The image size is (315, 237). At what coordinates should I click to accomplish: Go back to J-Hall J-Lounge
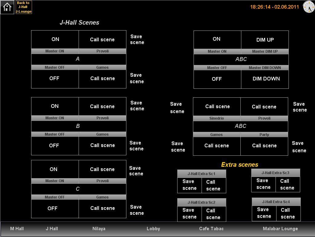tap(24, 7)
